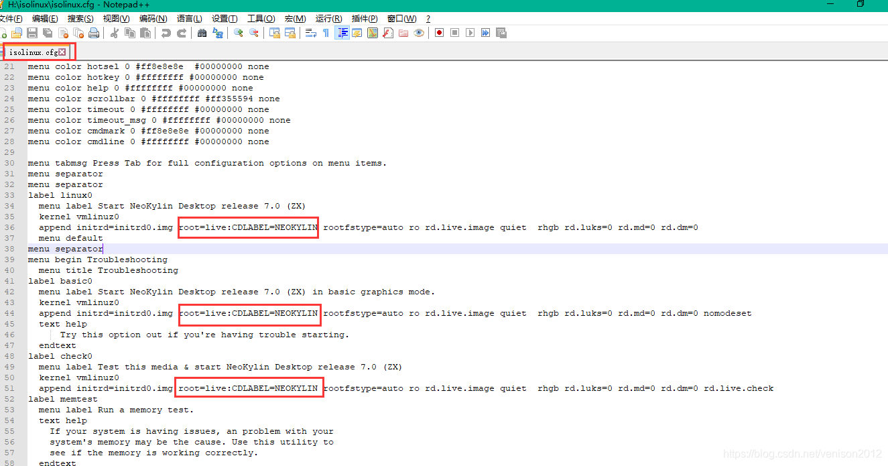Click 'label memtest' on line 52
Screen dimensions: 888x466
63,399
